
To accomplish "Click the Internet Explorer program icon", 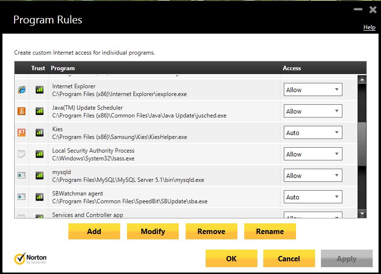I will (21, 90).
